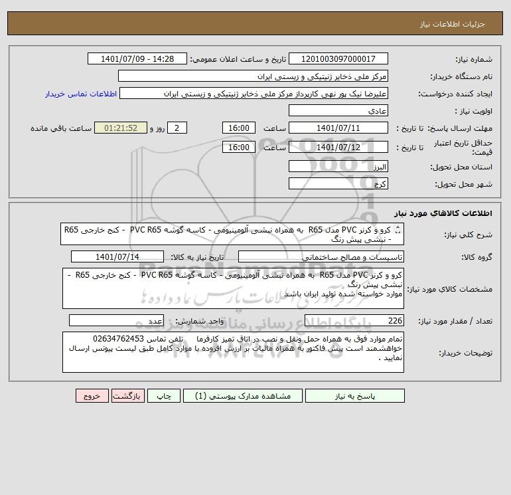
Task: Click the بازگشت back button
Action: (127, 396)
